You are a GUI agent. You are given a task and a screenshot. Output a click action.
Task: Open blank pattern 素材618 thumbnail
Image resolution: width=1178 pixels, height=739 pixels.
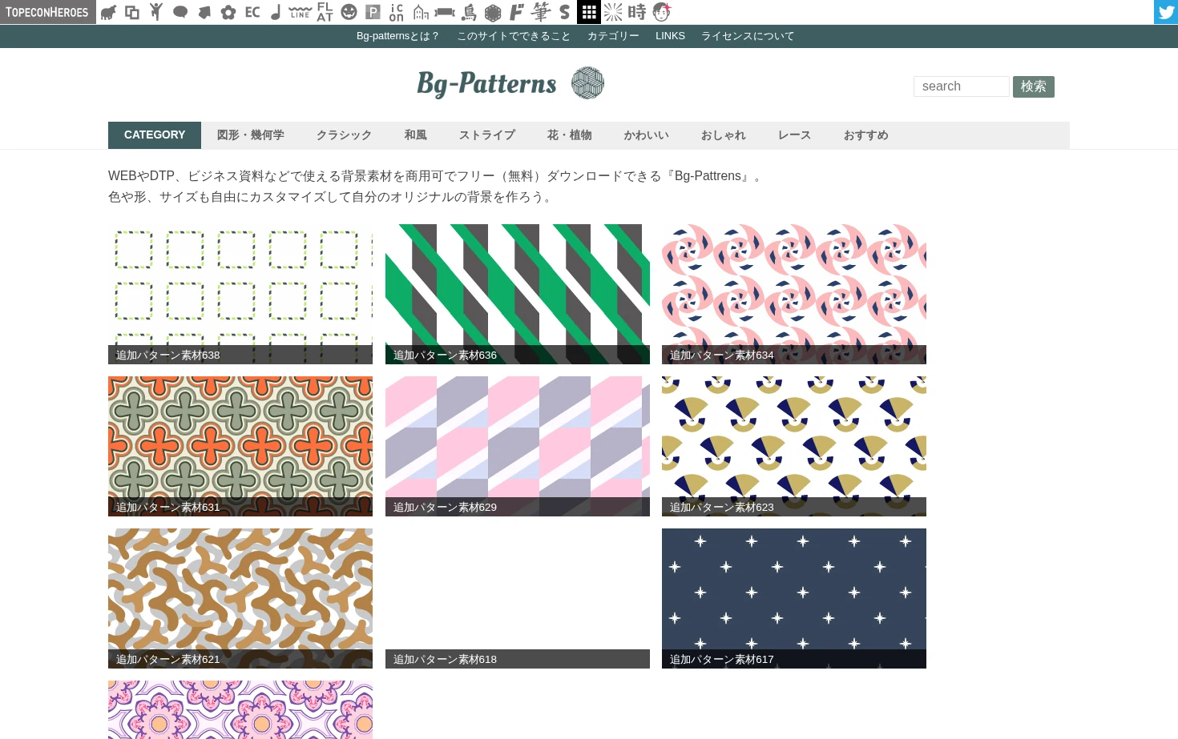pos(518,598)
